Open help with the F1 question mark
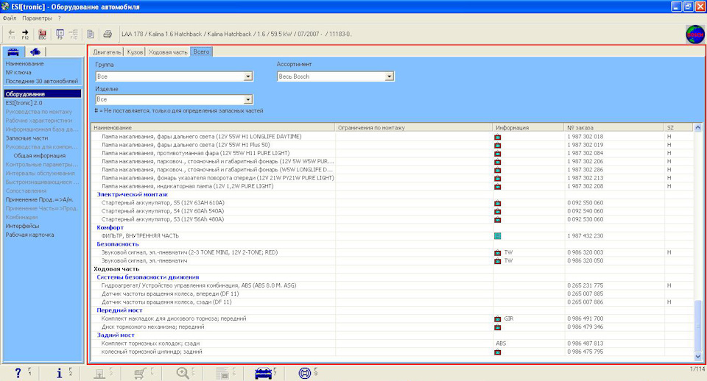Viewport: 707px width, 381px height. [x=18, y=373]
